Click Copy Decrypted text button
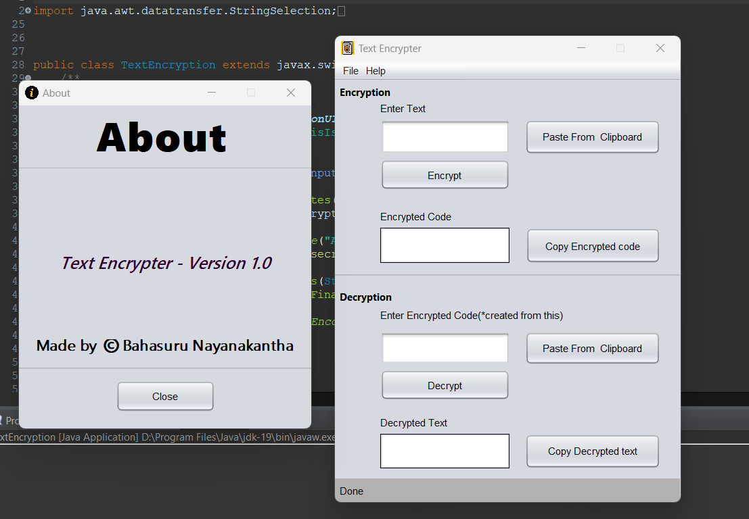The image size is (749, 519). click(x=592, y=451)
